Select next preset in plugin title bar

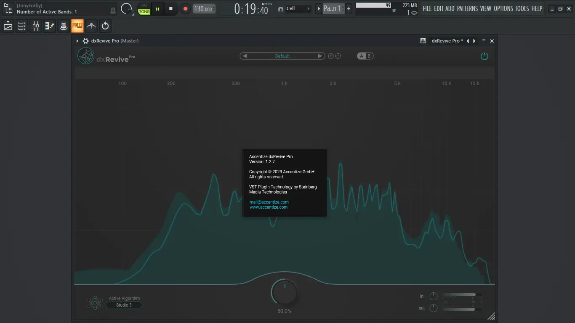click(x=474, y=41)
